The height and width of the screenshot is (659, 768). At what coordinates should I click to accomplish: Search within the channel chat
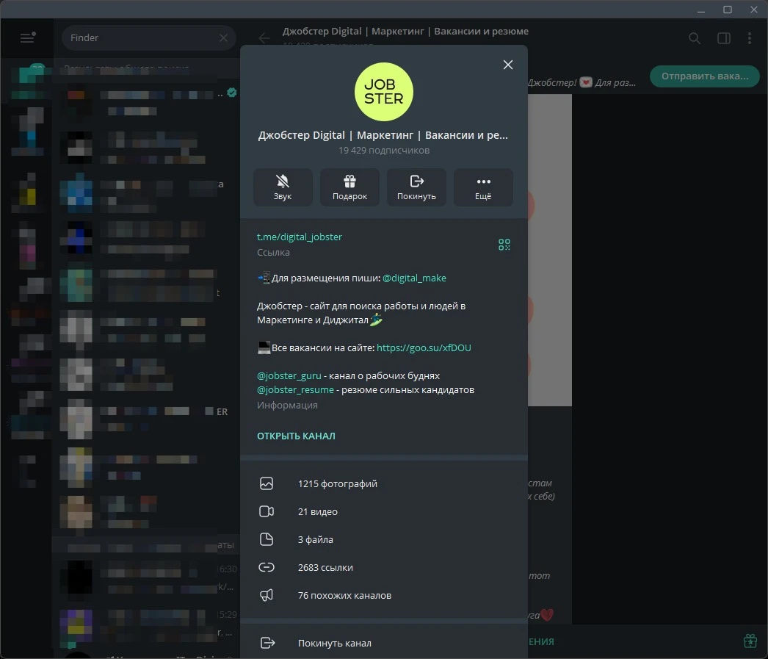pos(694,38)
